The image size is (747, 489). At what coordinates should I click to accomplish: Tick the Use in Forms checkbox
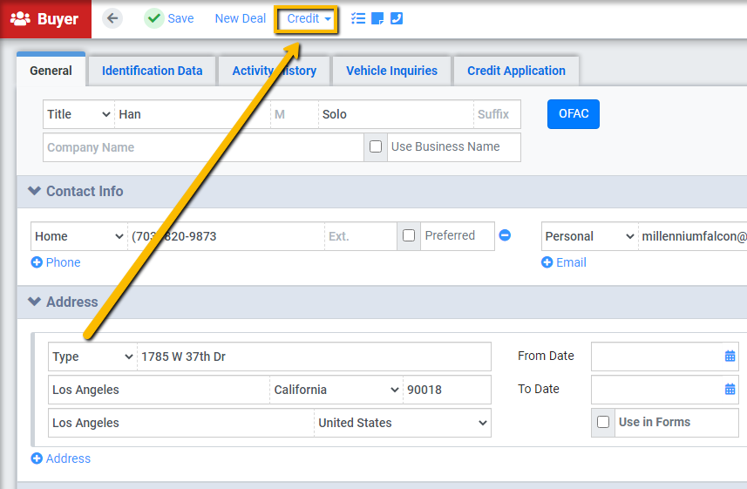(x=603, y=422)
